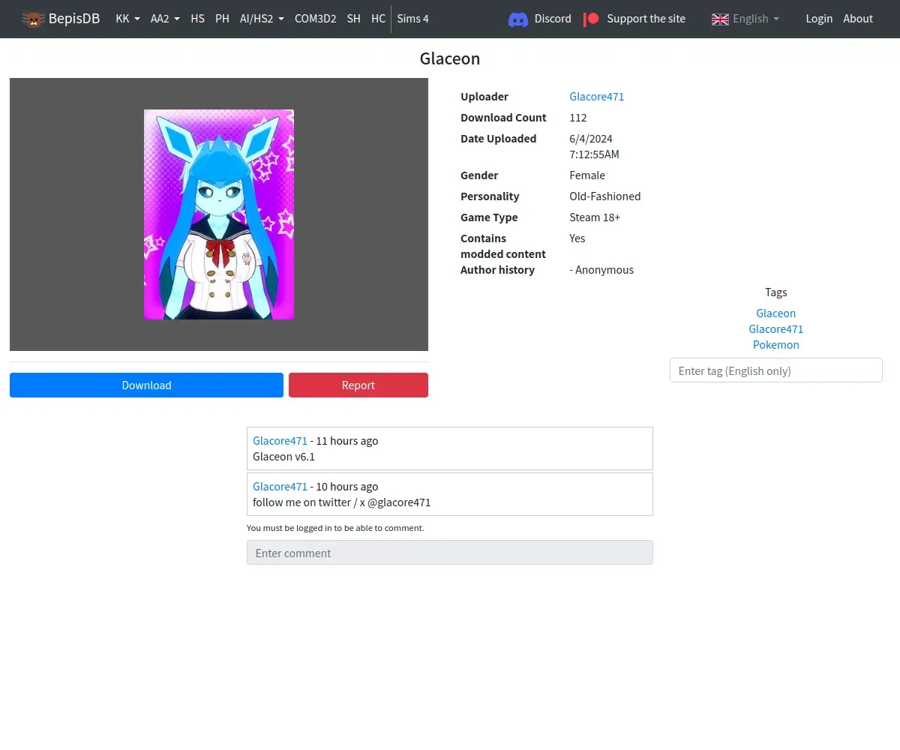Click the Discord logo icon
The width and height of the screenshot is (900, 750).
pos(518,19)
